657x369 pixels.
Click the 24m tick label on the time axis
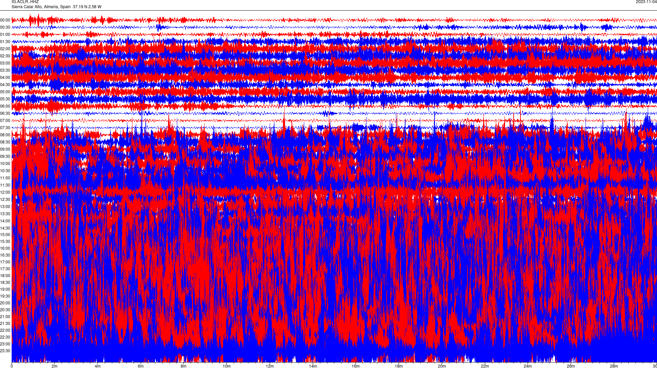click(528, 366)
